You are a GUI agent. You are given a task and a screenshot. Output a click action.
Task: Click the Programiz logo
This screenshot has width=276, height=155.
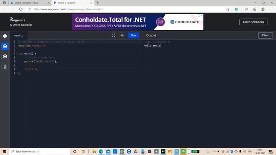coord(18,20)
